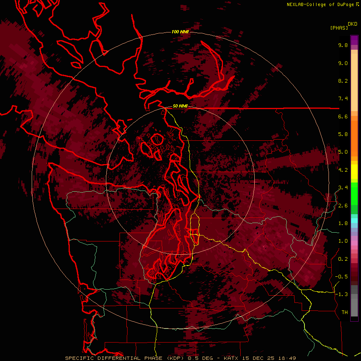Click the 6.6 value on the color scale
Screen dimensions: 361x361
tap(343, 116)
